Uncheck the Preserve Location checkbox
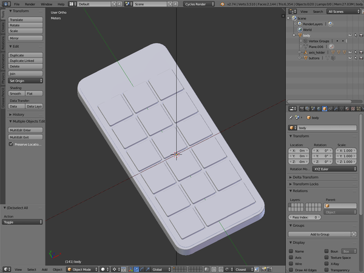The width and height of the screenshot is (364, 273). pyautogui.click(x=11, y=144)
